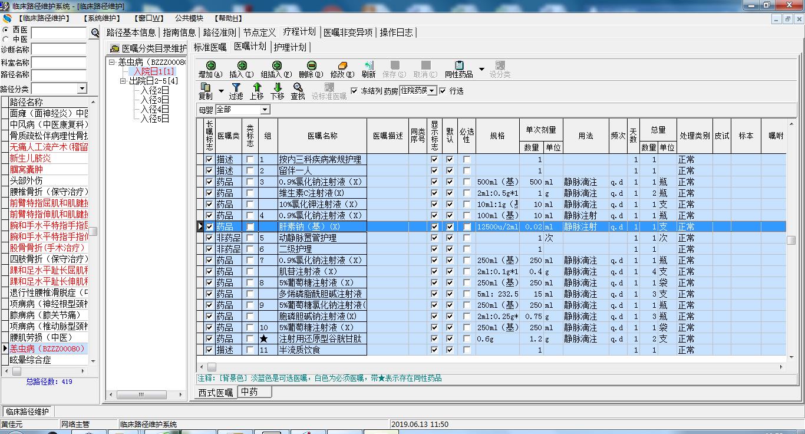Screen dimensions: 805x434
Task: Open the 同性药品 clipboard icon
Action: tap(459, 65)
